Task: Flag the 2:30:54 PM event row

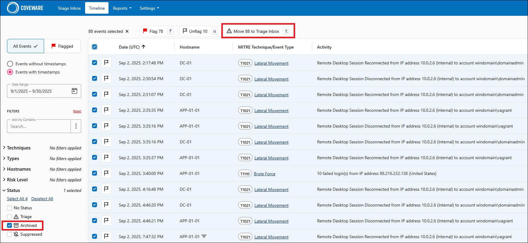Action: click(106, 78)
